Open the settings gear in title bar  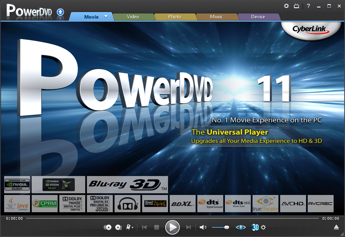pos(286,6)
